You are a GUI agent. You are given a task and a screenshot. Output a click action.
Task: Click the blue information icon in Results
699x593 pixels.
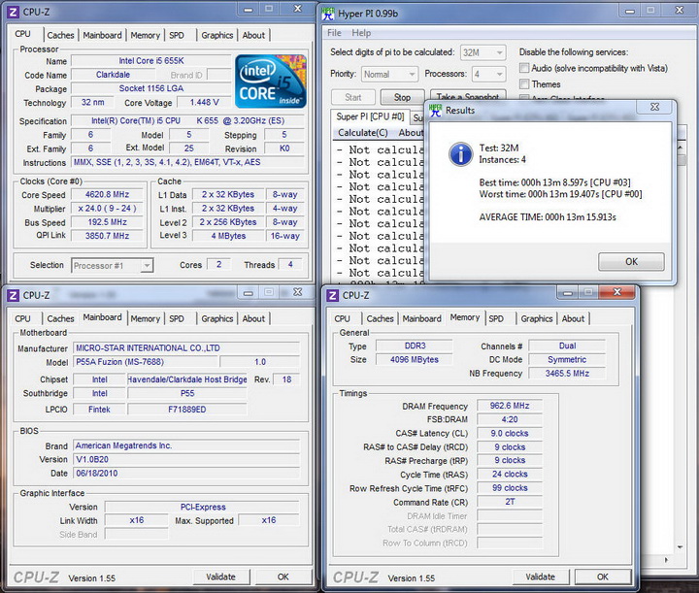(x=459, y=154)
